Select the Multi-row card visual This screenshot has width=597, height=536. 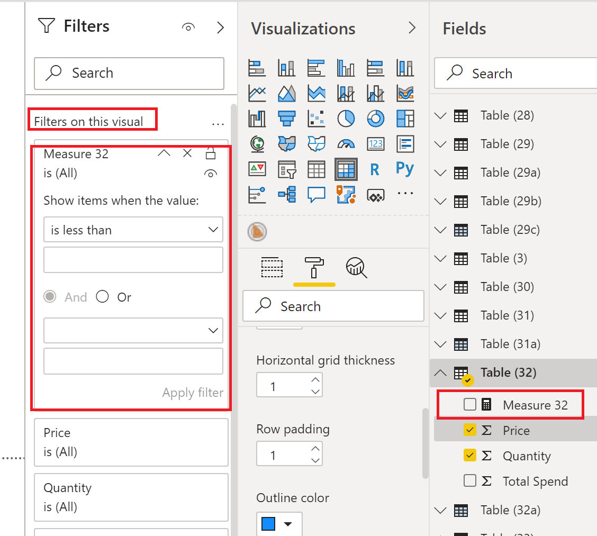pyautogui.click(x=405, y=144)
